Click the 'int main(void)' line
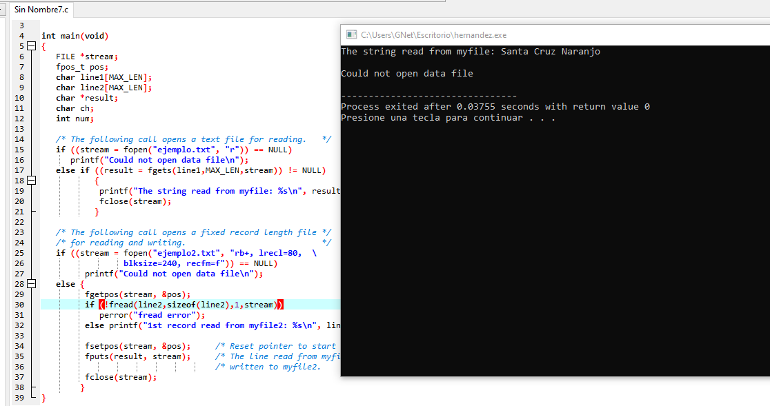Image resolution: width=770 pixels, height=406 pixels. point(75,36)
